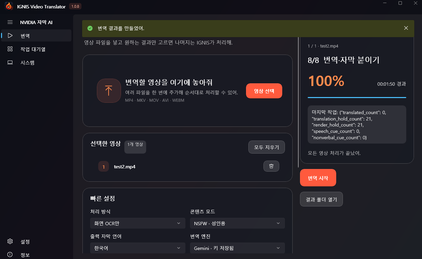
Task: Delete test2.mp4 with the trash icon
Action: pyautogui.click(x=271, y=166)
